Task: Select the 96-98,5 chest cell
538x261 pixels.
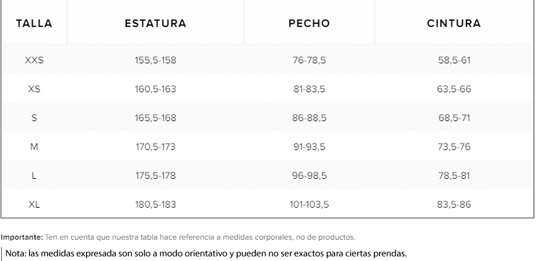Action: pos(309,176)
